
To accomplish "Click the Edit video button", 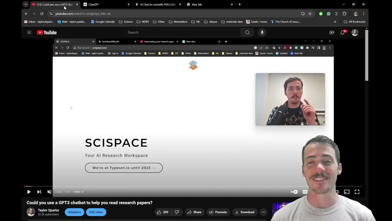I will 96,212.
